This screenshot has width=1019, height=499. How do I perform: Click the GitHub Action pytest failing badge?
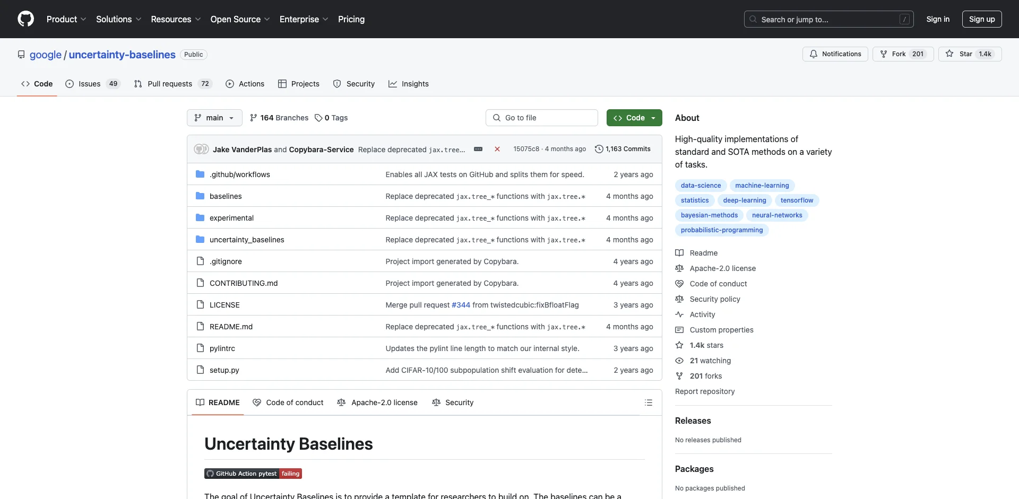(x=253, y=474)
